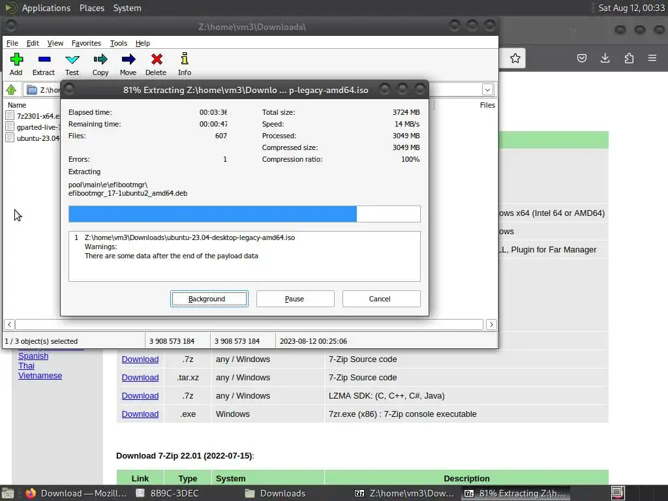Open the Firefox hamburger menu
Screen dimensions: 668x501
[652, 58]
